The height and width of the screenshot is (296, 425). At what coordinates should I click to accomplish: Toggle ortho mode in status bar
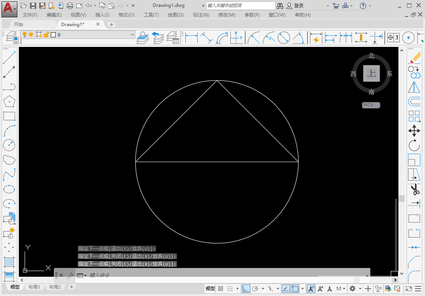point(246,289)
